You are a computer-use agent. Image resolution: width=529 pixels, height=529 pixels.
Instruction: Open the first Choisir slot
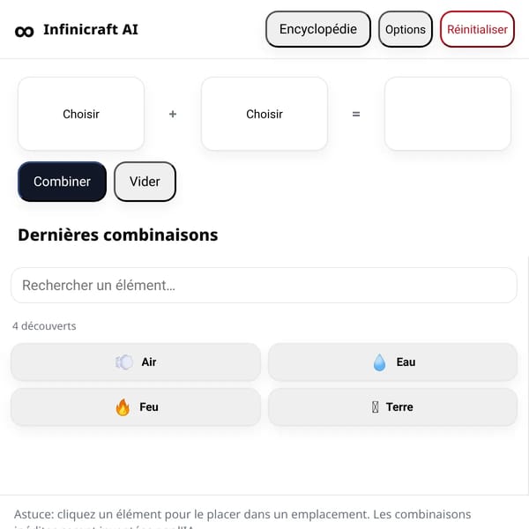[81, 114]
